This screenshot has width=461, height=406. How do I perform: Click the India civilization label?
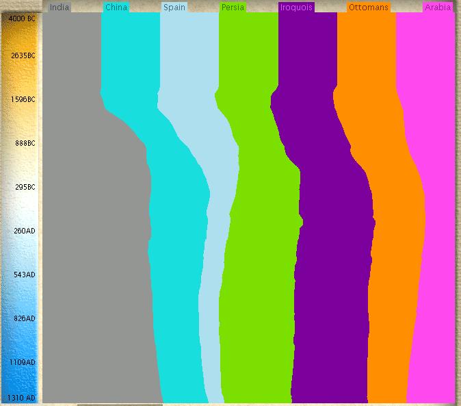[x=60, y=8]
